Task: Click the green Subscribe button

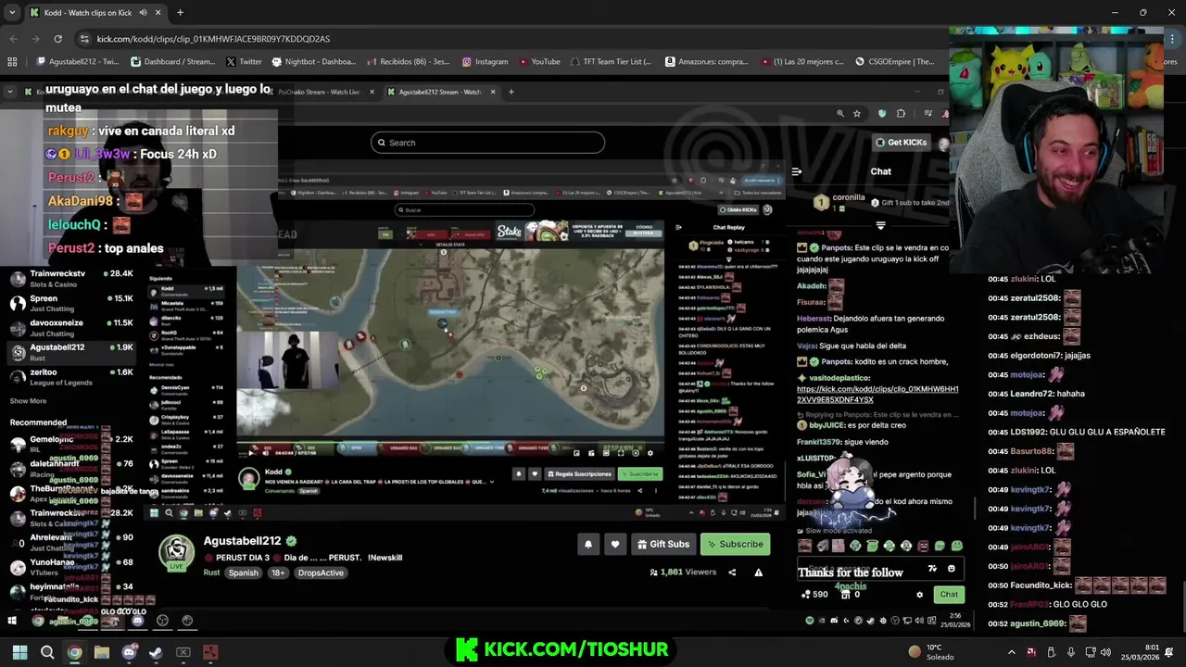Action: click(x=735, y=545)
